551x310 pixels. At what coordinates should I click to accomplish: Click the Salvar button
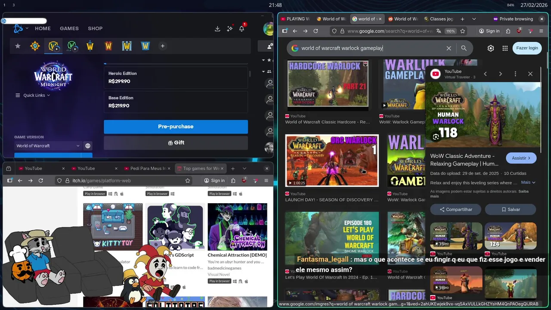511,210
